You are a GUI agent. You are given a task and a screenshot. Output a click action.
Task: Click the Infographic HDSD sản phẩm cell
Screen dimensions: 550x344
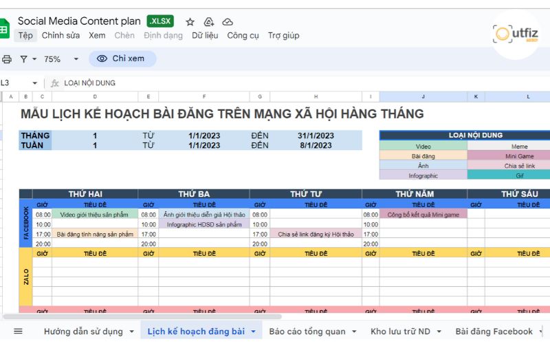[x=204, y=224]
